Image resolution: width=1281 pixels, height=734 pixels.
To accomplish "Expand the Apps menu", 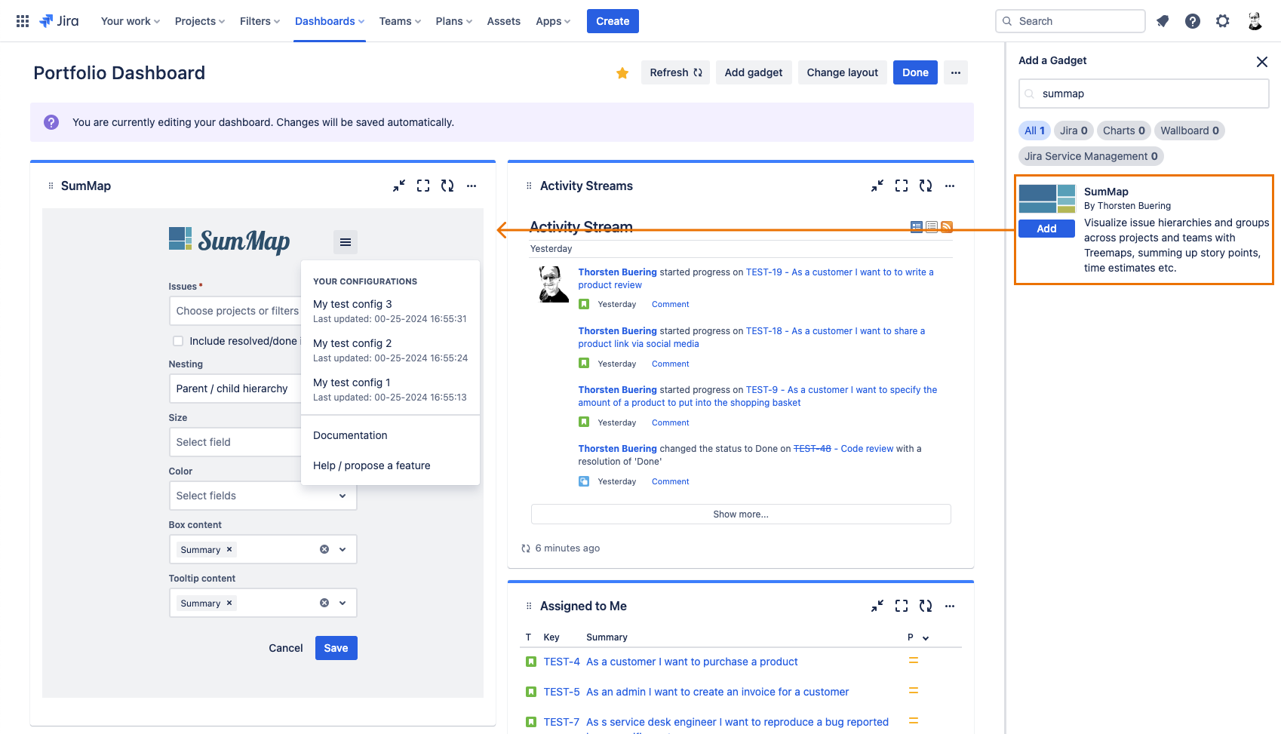I will point(553,21).
